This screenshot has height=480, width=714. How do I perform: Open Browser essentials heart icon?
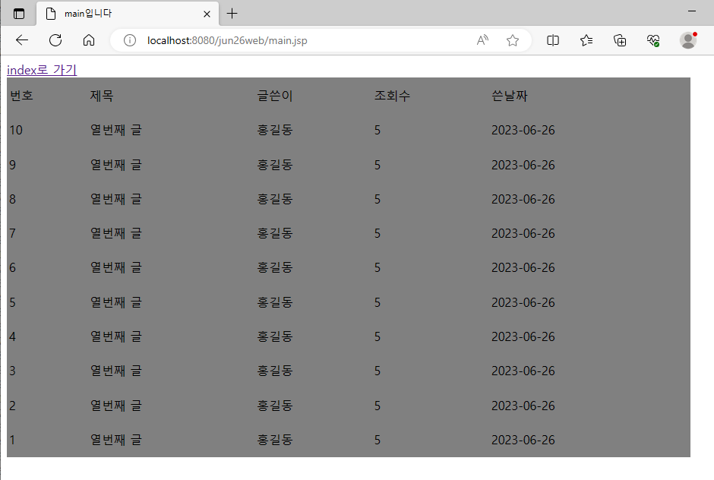pyautogui.click(x=653, y=40)
